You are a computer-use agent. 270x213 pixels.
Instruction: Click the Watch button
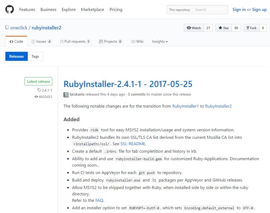click(194, 28)
